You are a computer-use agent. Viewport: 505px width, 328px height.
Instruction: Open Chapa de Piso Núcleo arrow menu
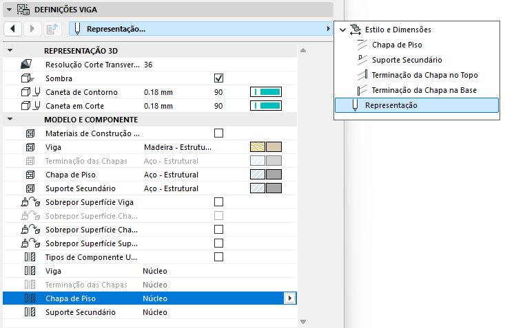coord(289,298)
